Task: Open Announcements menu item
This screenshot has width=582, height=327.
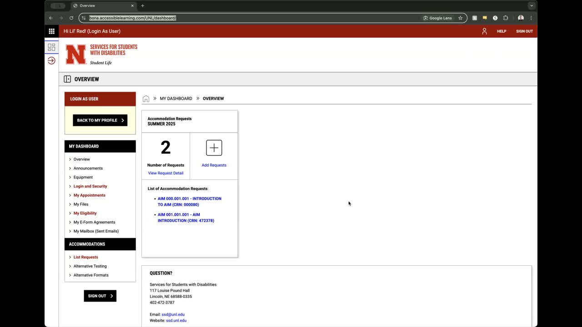Action: [x=88, y=168]
